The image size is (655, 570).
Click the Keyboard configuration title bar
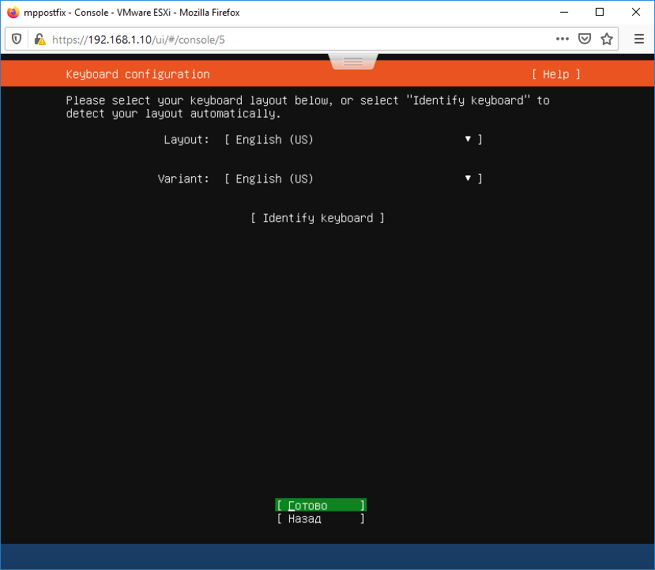(x=137, y=74)
